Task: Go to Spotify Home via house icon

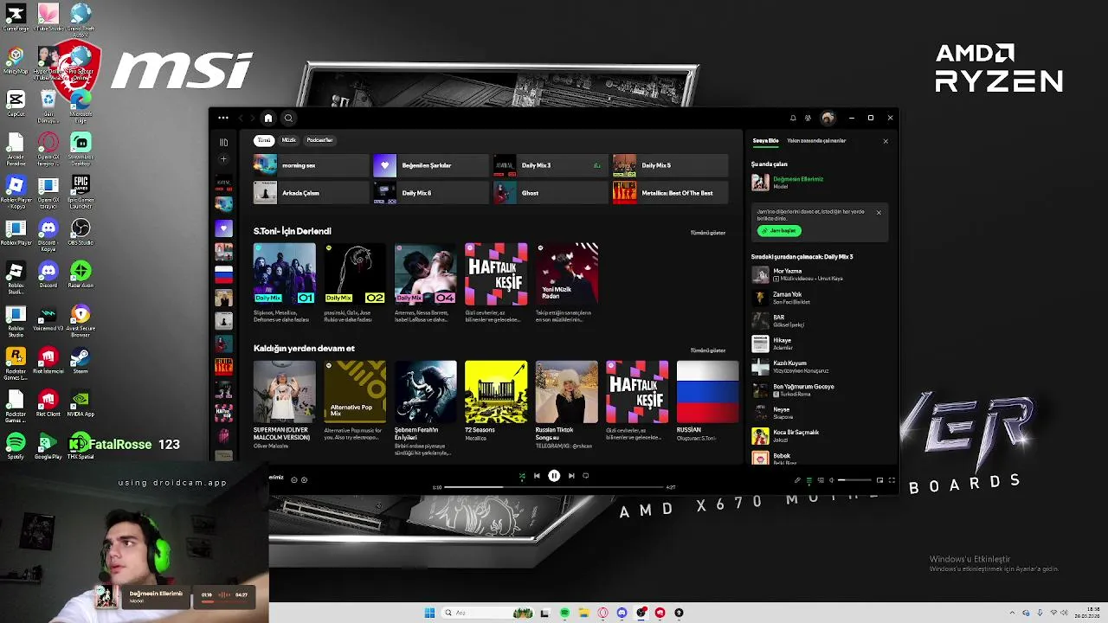Action: pos(268,119)
